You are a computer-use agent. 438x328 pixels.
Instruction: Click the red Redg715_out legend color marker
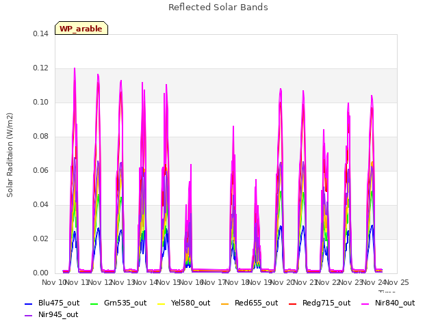(292, 303)
